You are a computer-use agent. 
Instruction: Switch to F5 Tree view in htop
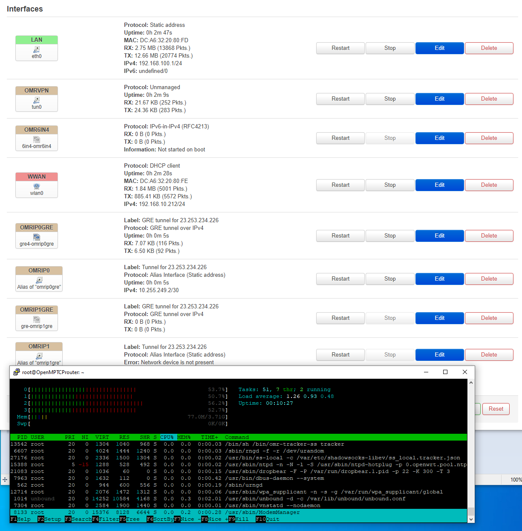[x=130, y=519]
